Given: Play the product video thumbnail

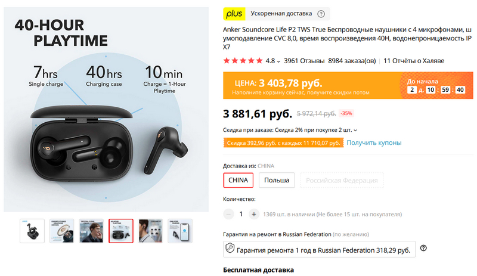Looking at the screenshot, I should coord(32,231).
